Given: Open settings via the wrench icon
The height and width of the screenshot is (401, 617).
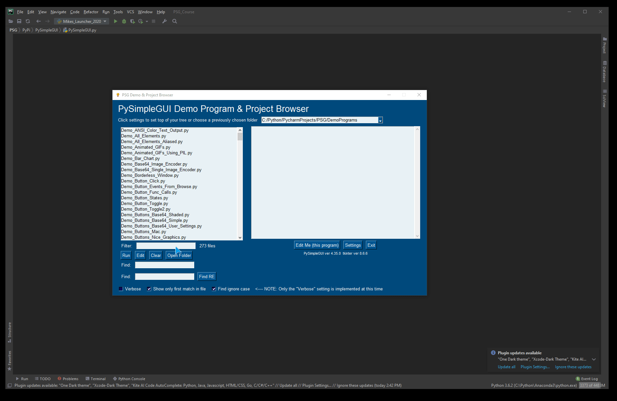Looking at the screenshot, I should 164,21.
